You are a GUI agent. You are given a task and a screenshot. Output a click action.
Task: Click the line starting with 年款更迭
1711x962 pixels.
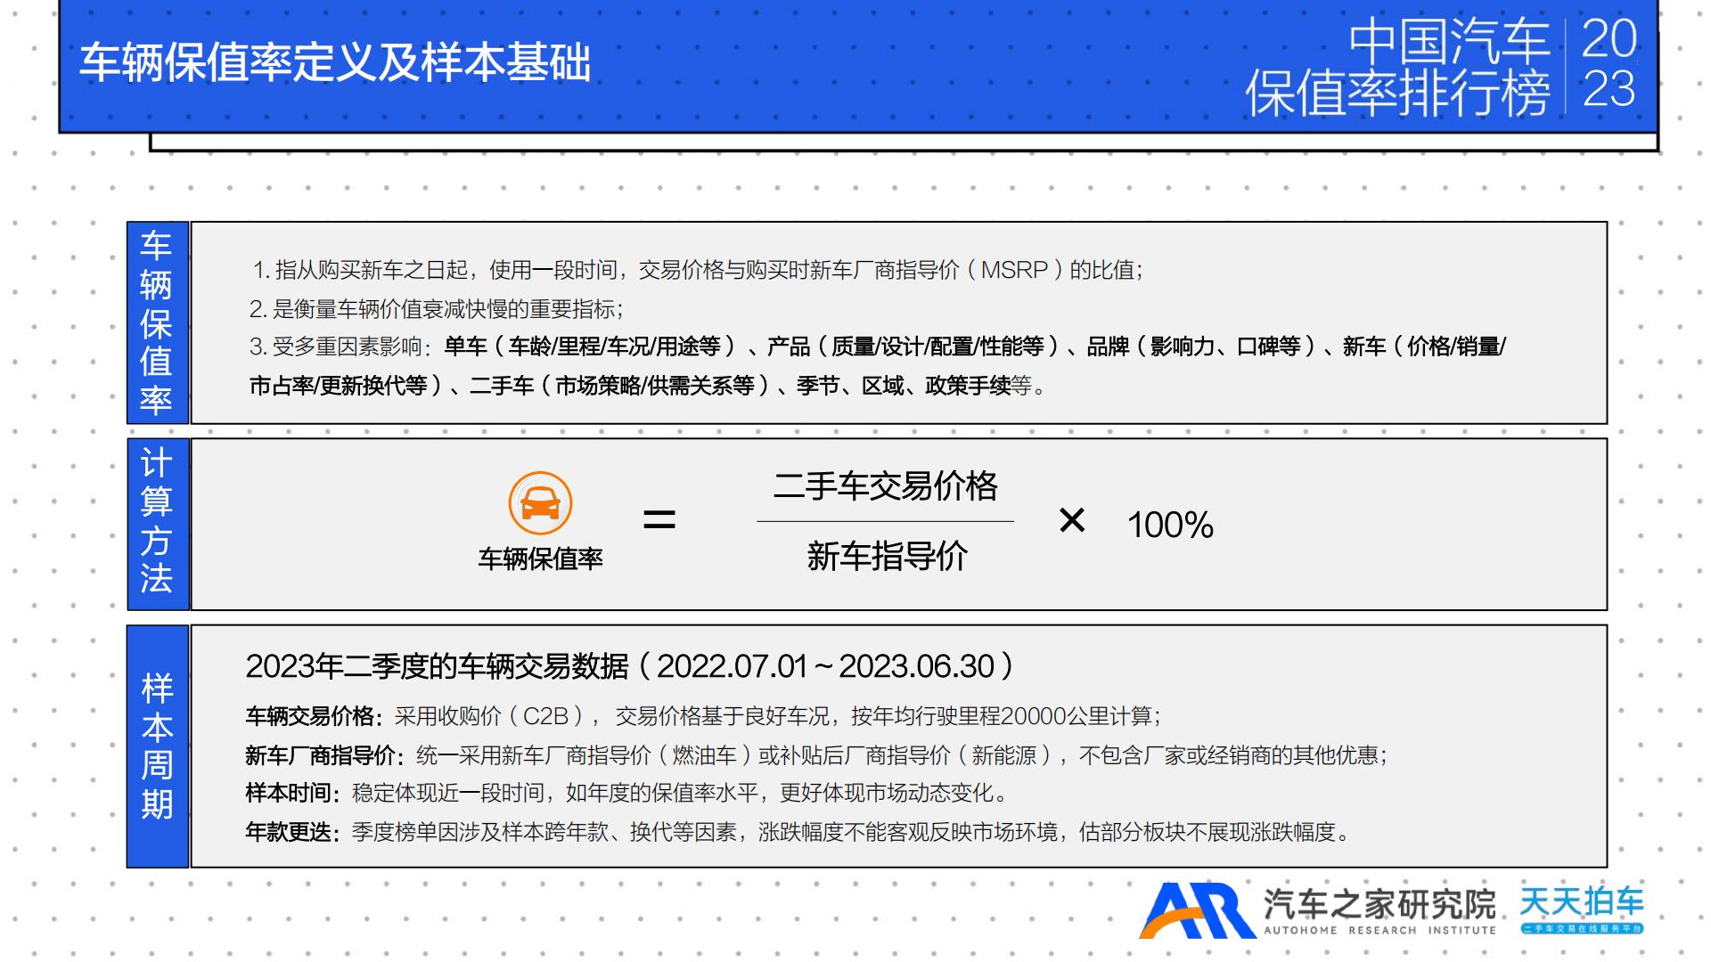799,832
